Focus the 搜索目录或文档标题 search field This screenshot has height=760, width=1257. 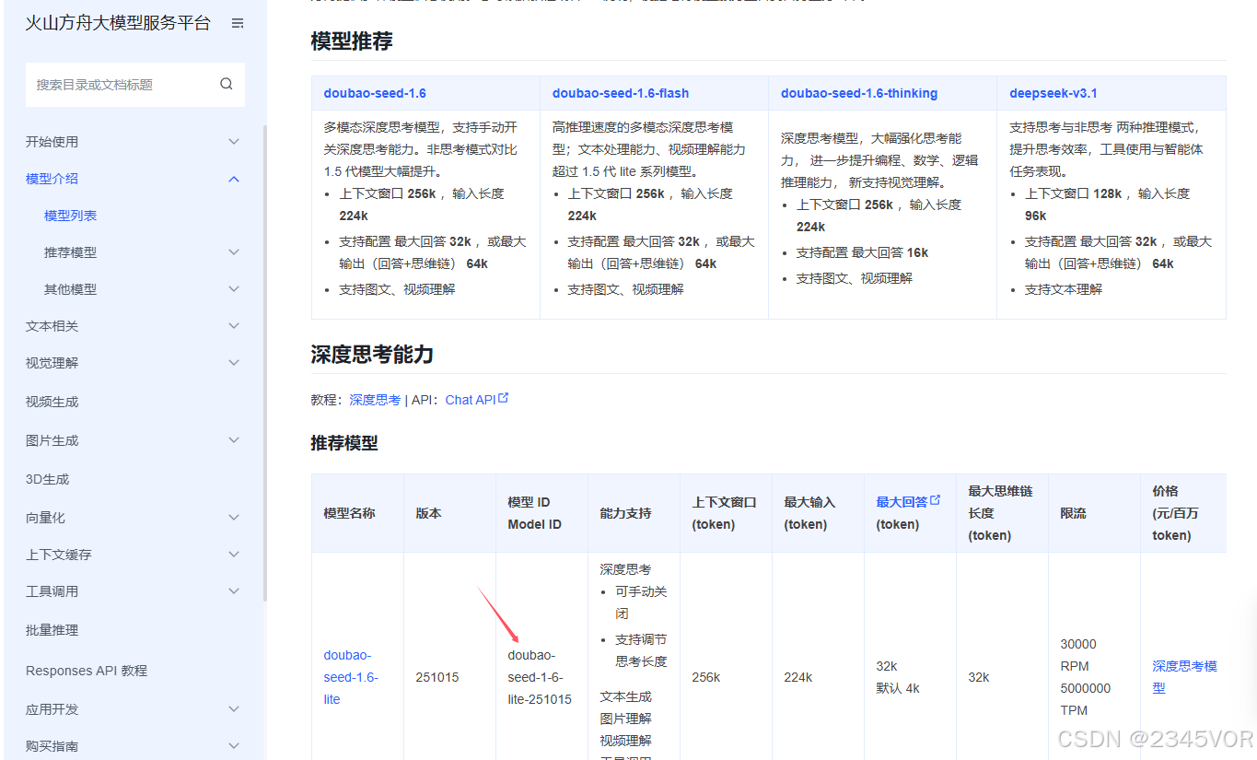point(135,85)
